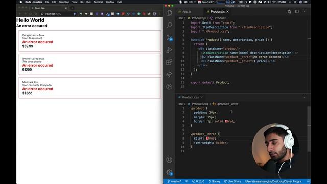Open the Extensions view
The height and width of the screenshot is (184, 327).
169,62
